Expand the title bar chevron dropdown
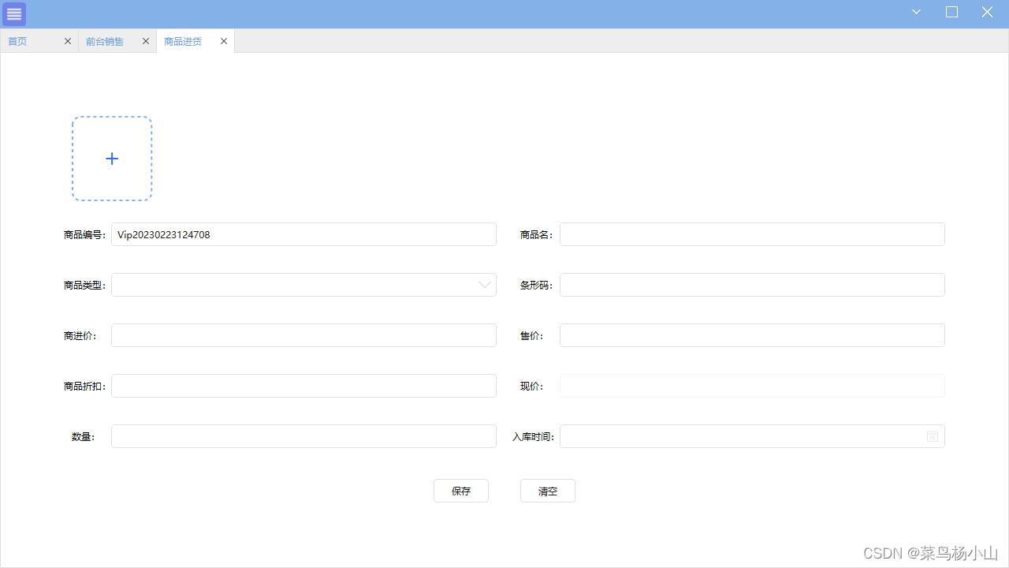This screenshot has height=568, width=1009. point(916,12)
